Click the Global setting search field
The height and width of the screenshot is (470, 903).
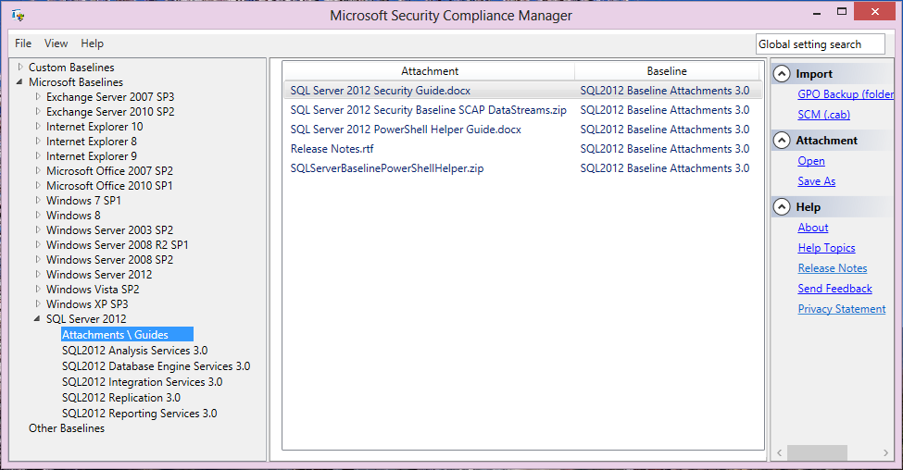tap(820, 44)
